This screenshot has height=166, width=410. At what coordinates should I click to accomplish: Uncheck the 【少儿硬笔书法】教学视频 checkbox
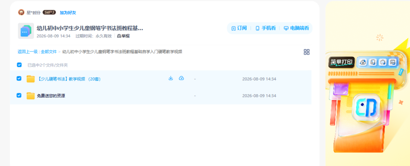19,78
